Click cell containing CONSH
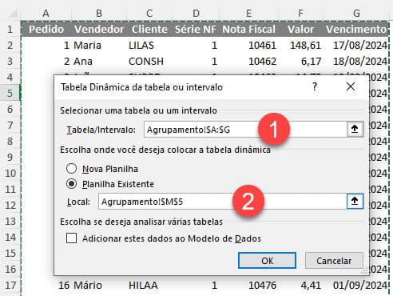This screenshot has width=393, height=296. point(149,61)
